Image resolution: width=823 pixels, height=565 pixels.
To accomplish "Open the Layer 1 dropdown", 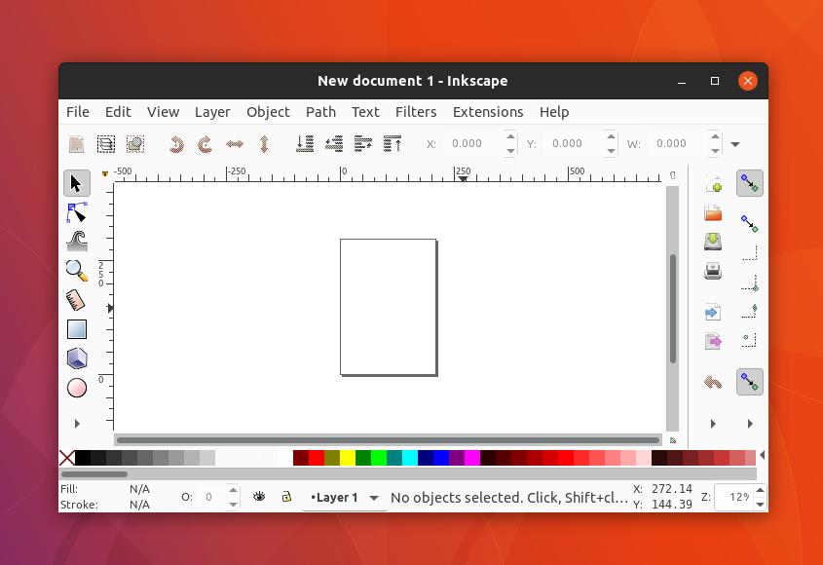I will pyautogui.click(x=374, y=497).
